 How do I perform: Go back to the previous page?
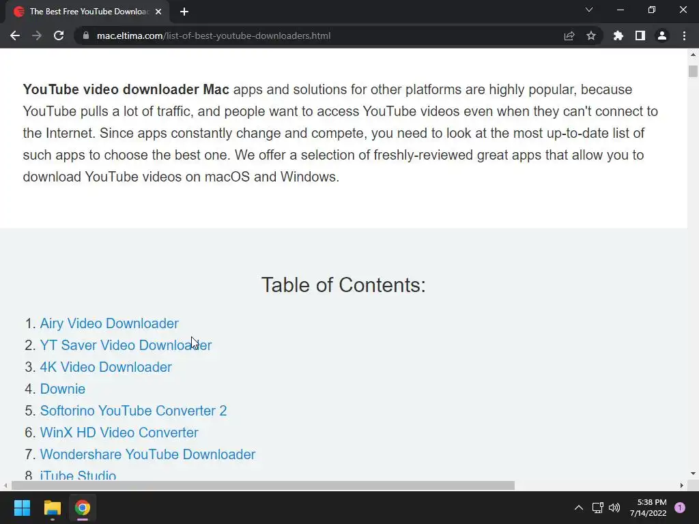point(15,35)
